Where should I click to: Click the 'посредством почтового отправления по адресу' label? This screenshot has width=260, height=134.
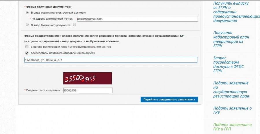click(63, 53)
